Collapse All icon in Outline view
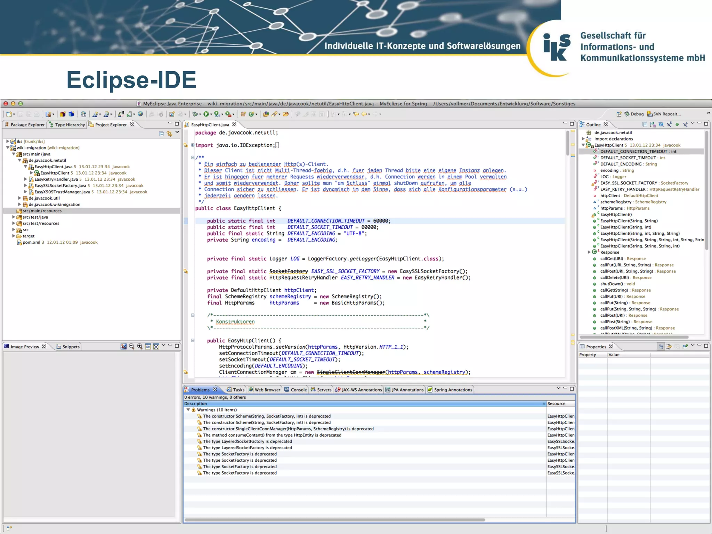712x534 pixels. pos(645,124)
